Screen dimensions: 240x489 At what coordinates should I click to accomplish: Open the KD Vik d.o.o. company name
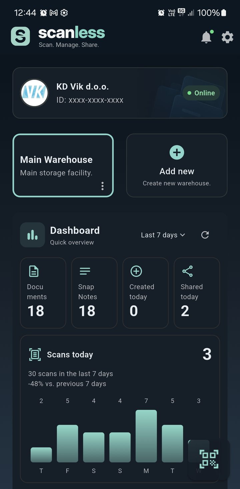83,87
